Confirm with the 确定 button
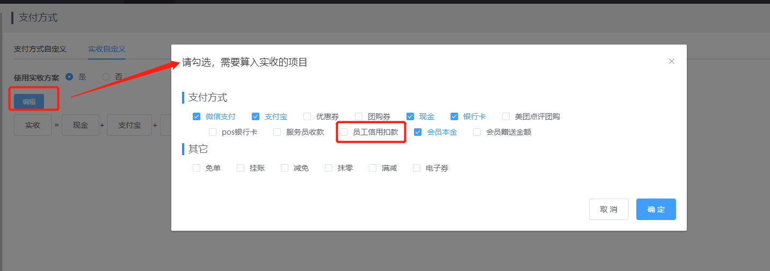The image size is (770, 271). 656,209
